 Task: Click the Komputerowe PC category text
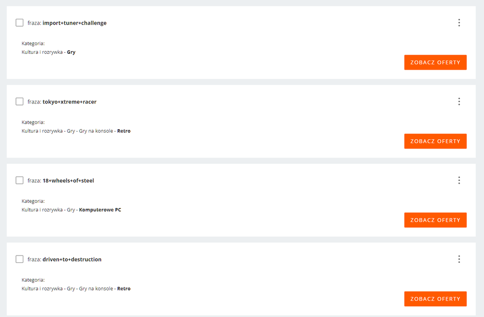point(100,210)
